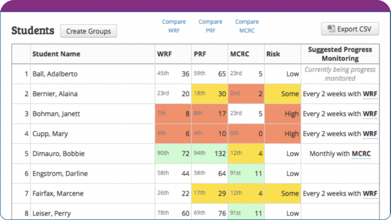This screenshot has width=391, height=220.
Task: Select student Cupp, Mary
Action: tap(50, 134)
